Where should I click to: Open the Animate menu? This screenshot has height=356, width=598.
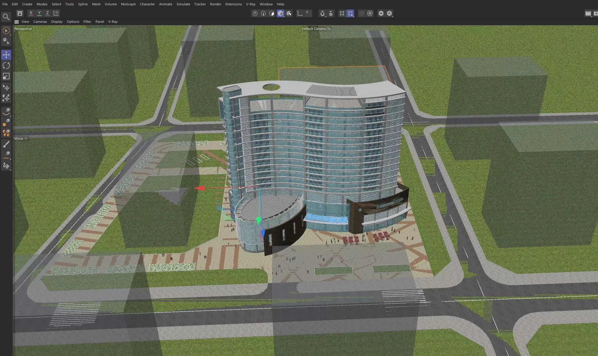166,4
